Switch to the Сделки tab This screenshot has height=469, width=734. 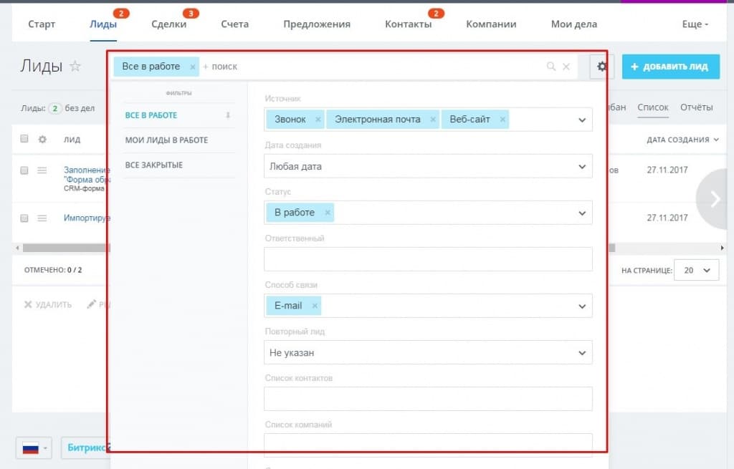pos(168,24)
